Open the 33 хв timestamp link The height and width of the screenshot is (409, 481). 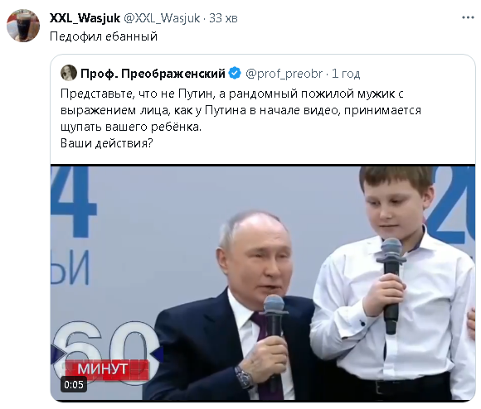point(223,18)
